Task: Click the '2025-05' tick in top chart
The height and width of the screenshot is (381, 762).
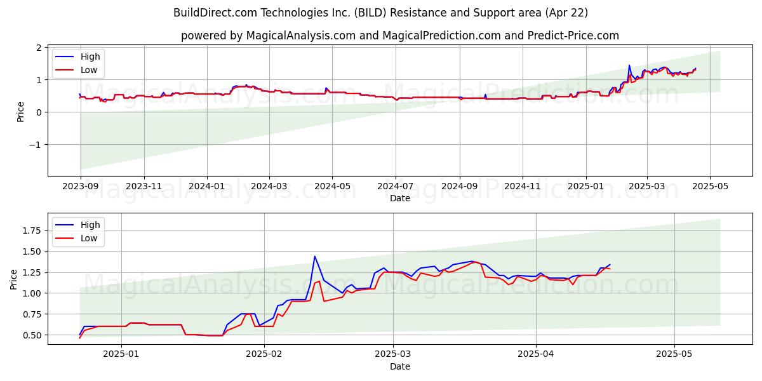Action: 710,187
